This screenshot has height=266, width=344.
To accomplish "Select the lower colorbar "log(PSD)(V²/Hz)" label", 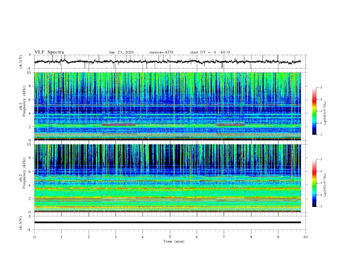I will [x=325, y=185].
